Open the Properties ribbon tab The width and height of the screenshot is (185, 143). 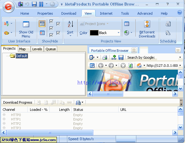(45, 13)
